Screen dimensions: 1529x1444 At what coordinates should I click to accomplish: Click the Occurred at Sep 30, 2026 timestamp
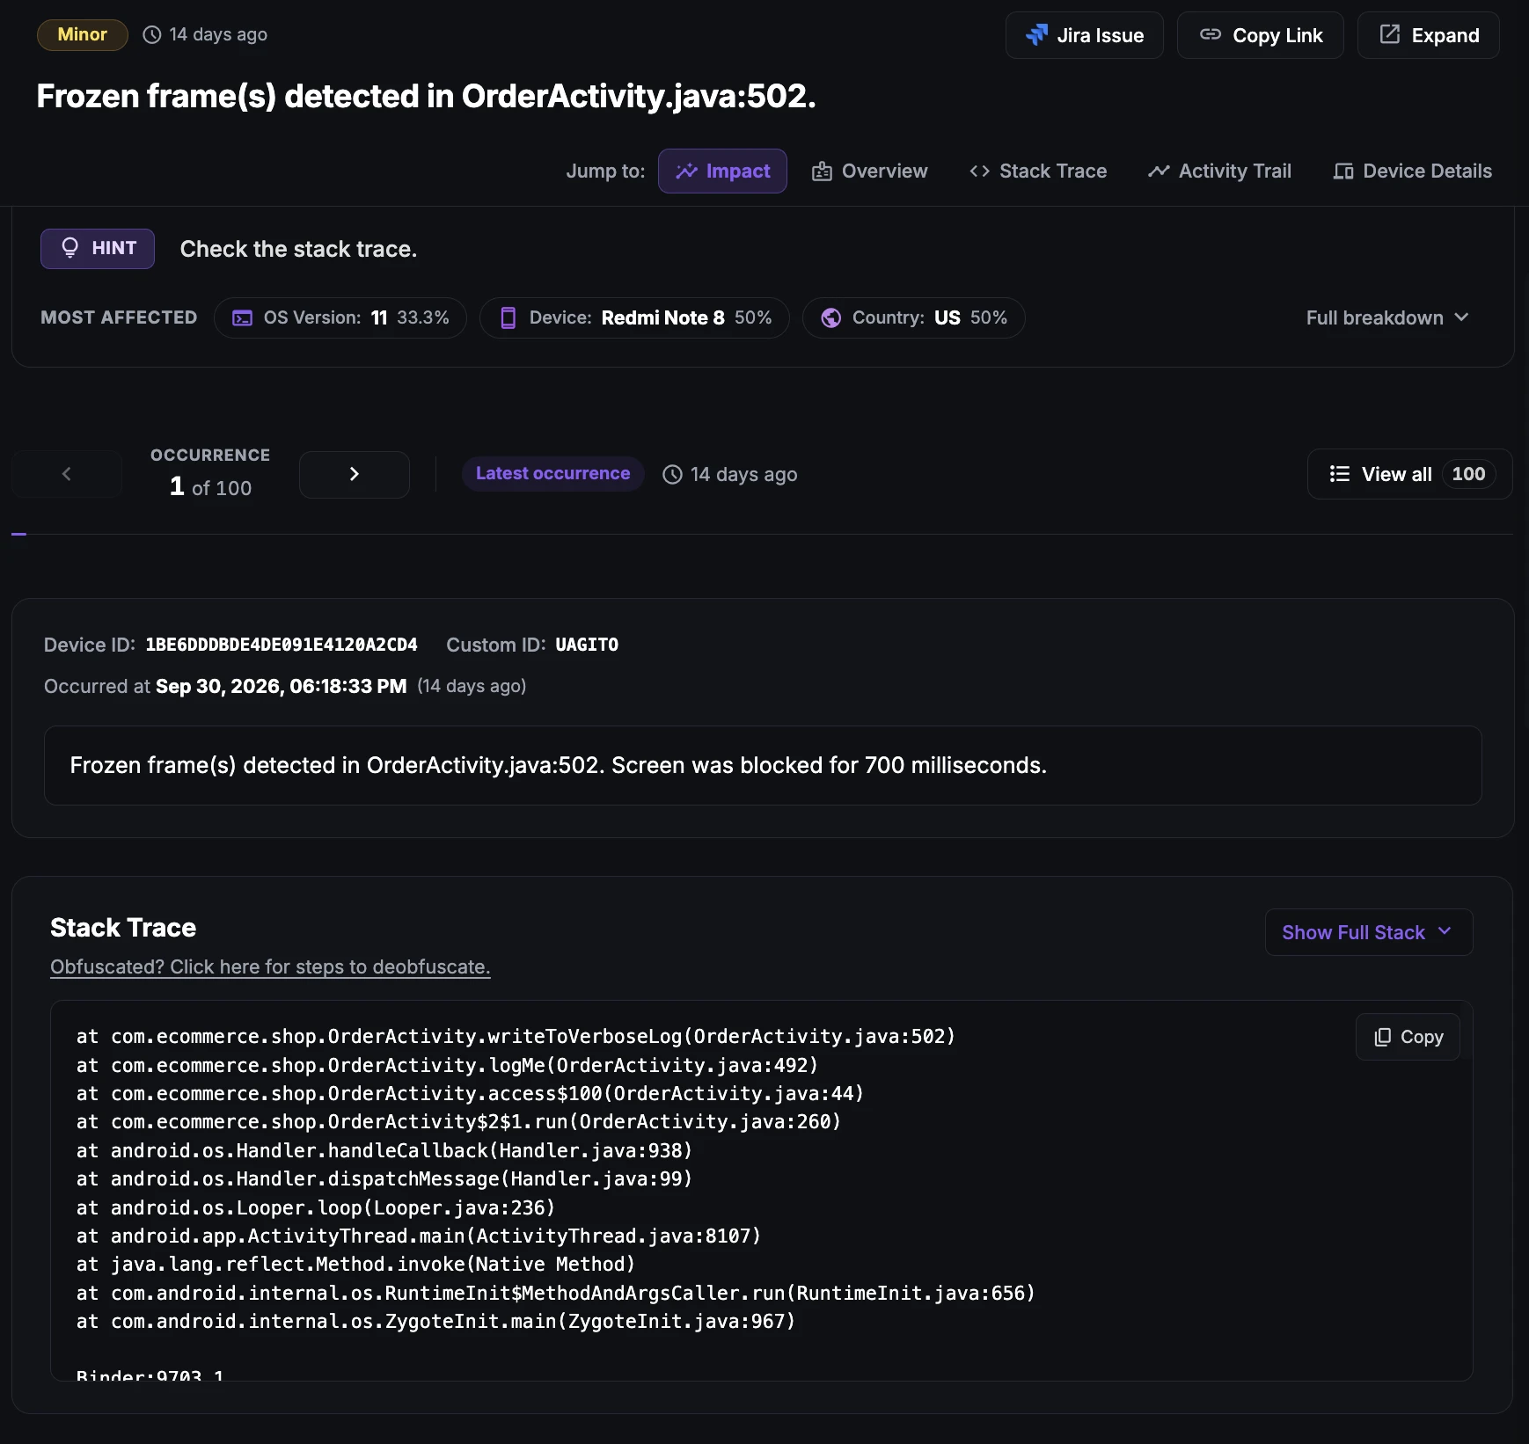coord(282,686)
